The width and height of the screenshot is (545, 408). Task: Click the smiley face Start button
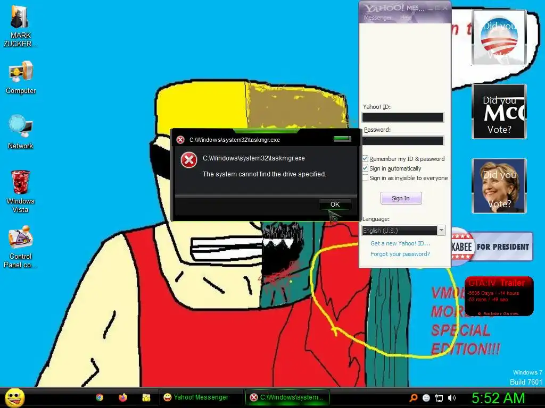tap(14, 397)
